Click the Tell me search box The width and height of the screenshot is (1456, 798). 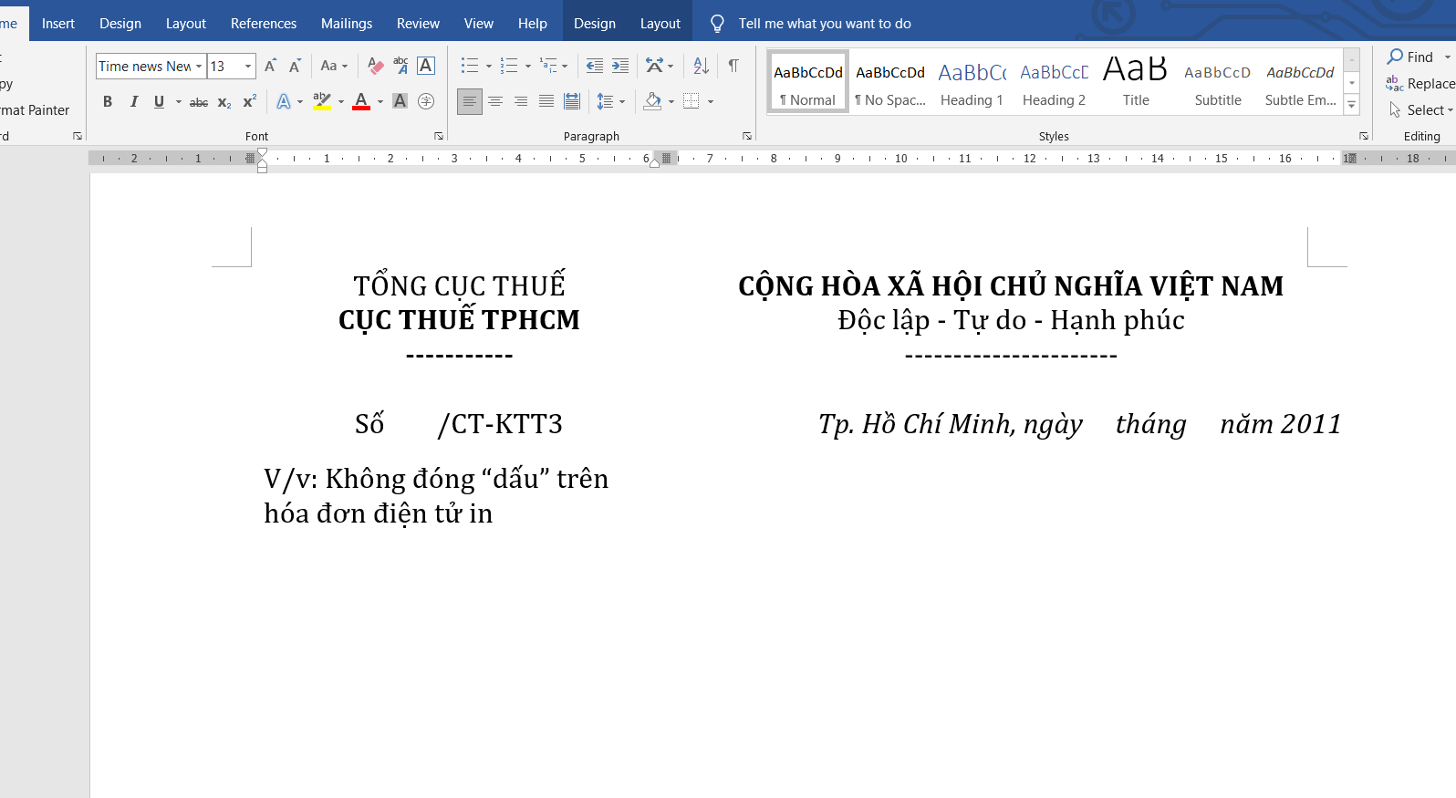pos(824,24)
